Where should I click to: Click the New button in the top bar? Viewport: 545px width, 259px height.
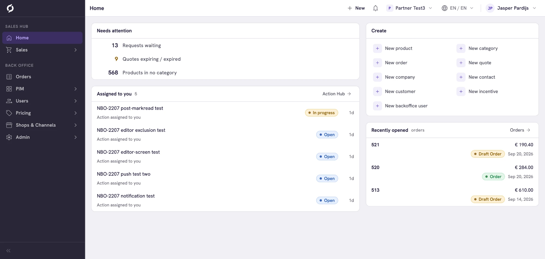[356, 8]
